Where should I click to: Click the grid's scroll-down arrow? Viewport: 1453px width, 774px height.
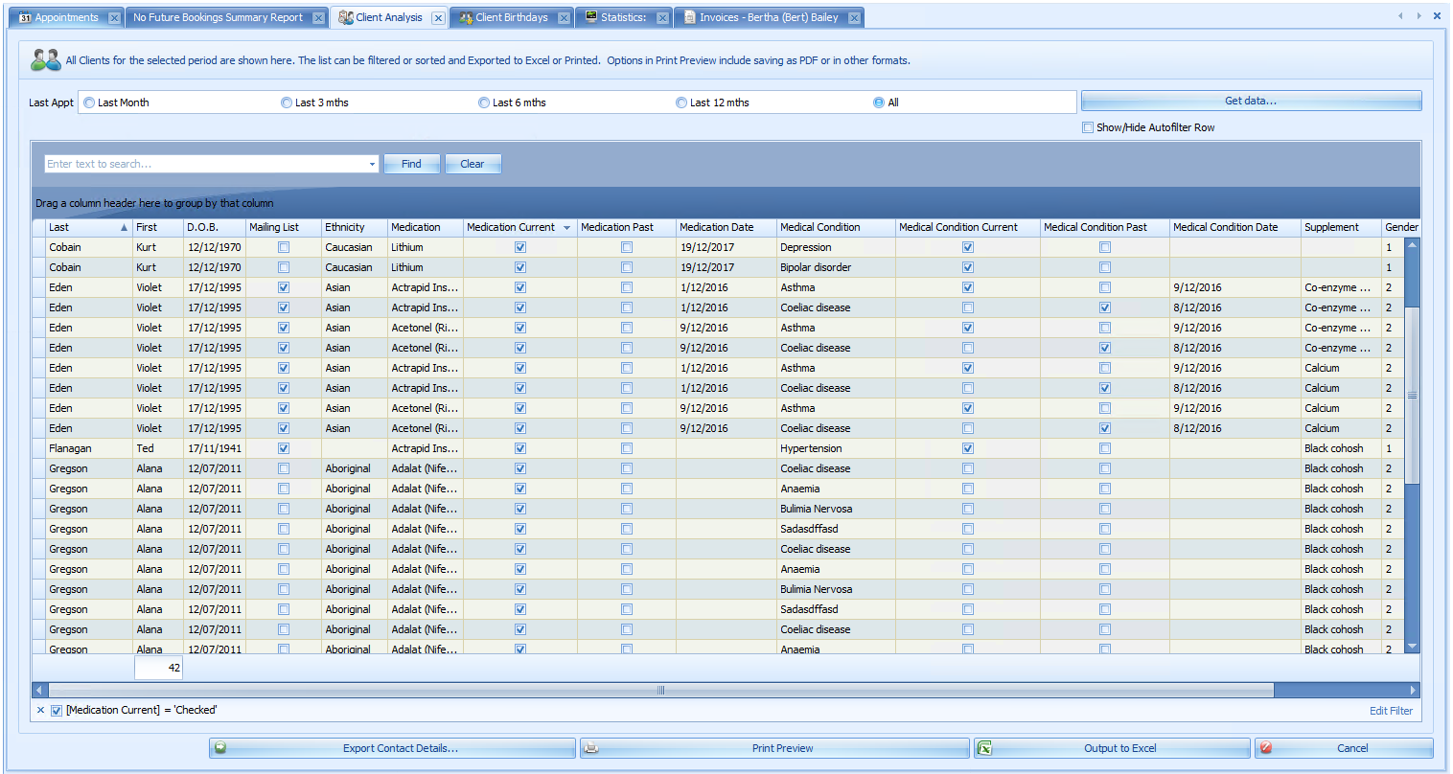tap(1412, 647)
